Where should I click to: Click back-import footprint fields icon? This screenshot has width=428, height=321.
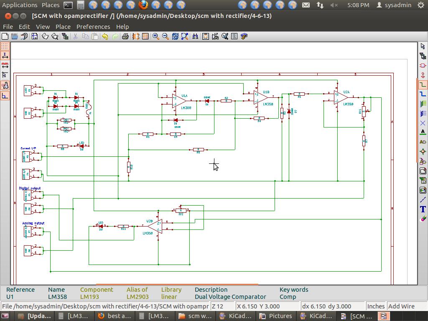[x=244, y=36]
